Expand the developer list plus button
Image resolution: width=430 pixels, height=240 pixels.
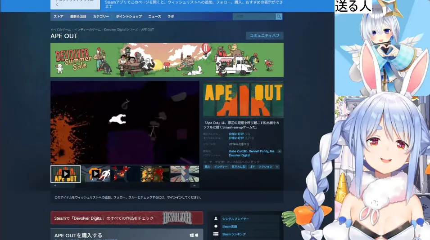tap(280, 151)
